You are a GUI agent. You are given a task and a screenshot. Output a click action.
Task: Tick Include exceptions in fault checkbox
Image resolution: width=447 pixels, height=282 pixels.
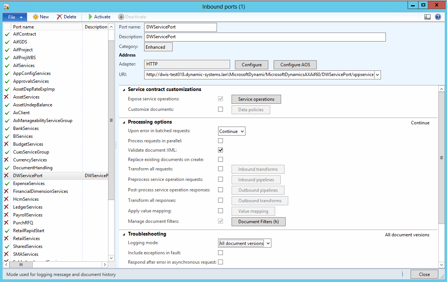tap(221, 253)
